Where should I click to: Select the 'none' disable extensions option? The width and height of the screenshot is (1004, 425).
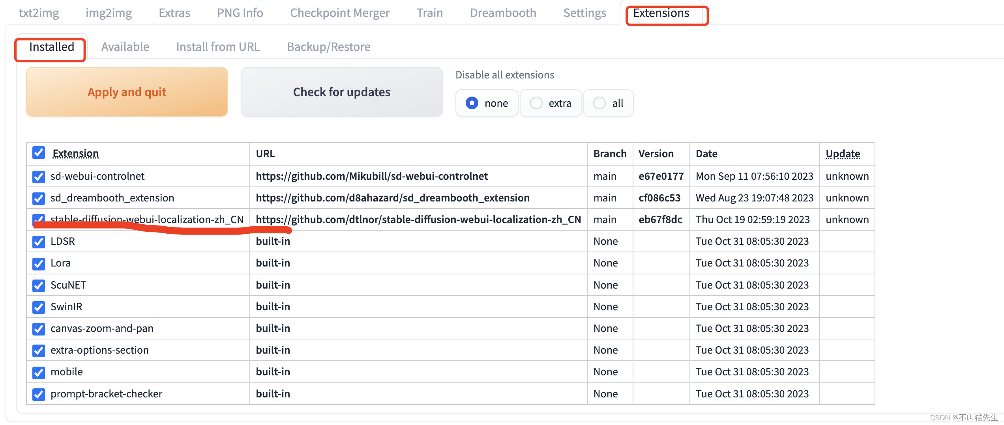click(487, 103)
